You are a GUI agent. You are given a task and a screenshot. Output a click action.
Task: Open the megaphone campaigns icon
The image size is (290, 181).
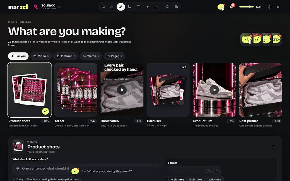130,7
